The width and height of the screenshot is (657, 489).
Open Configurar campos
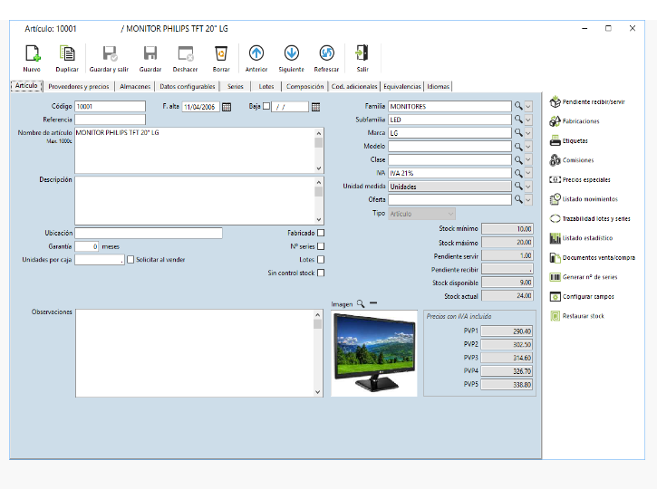(582, 296)
